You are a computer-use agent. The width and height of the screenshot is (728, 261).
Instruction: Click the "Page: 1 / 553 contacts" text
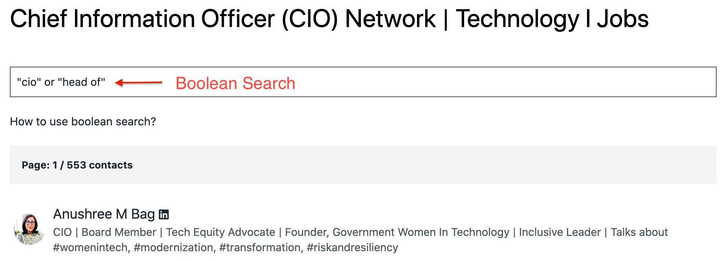coord(77,165)
